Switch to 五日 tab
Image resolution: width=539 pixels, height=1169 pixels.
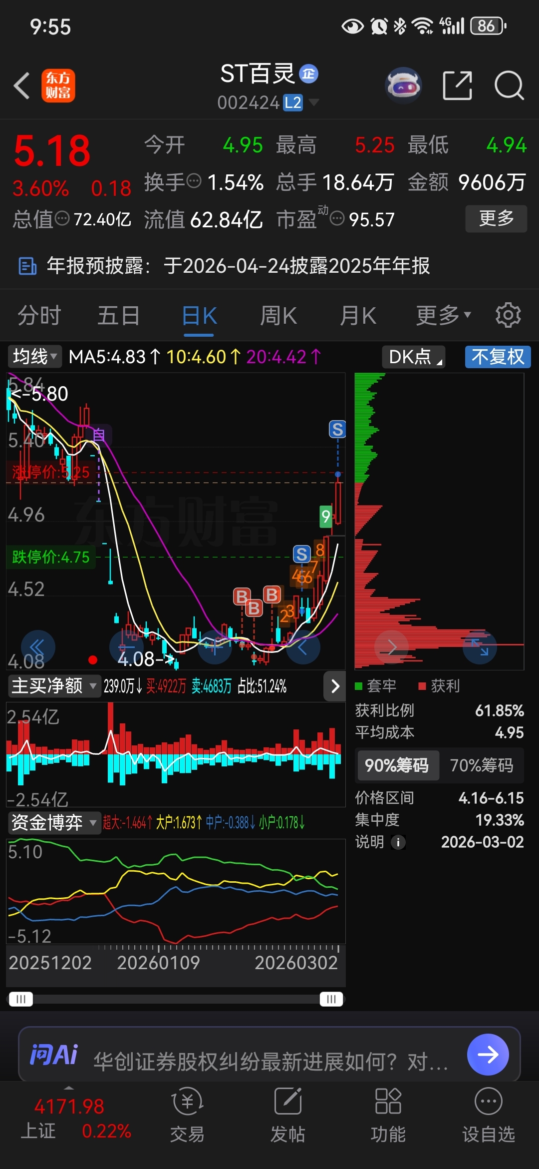click(118, 315)
